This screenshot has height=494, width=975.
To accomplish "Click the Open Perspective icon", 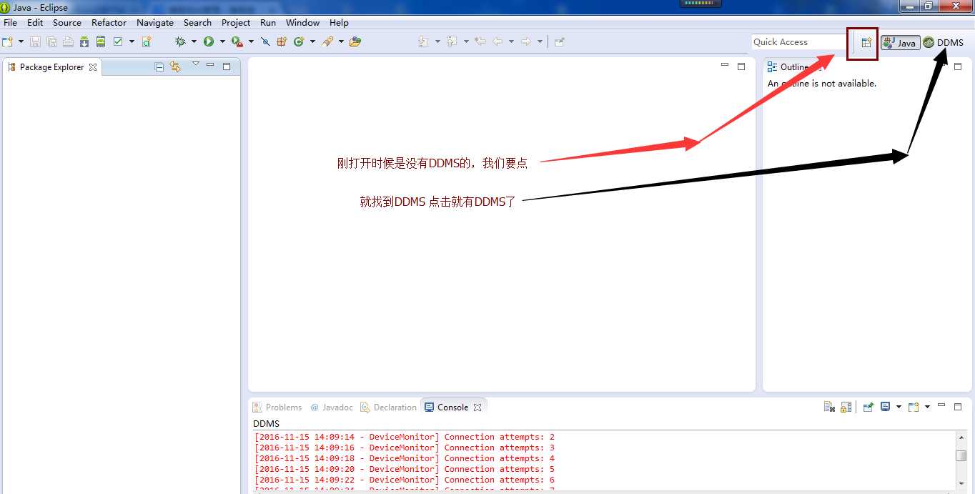I will (x=866, y=42).
